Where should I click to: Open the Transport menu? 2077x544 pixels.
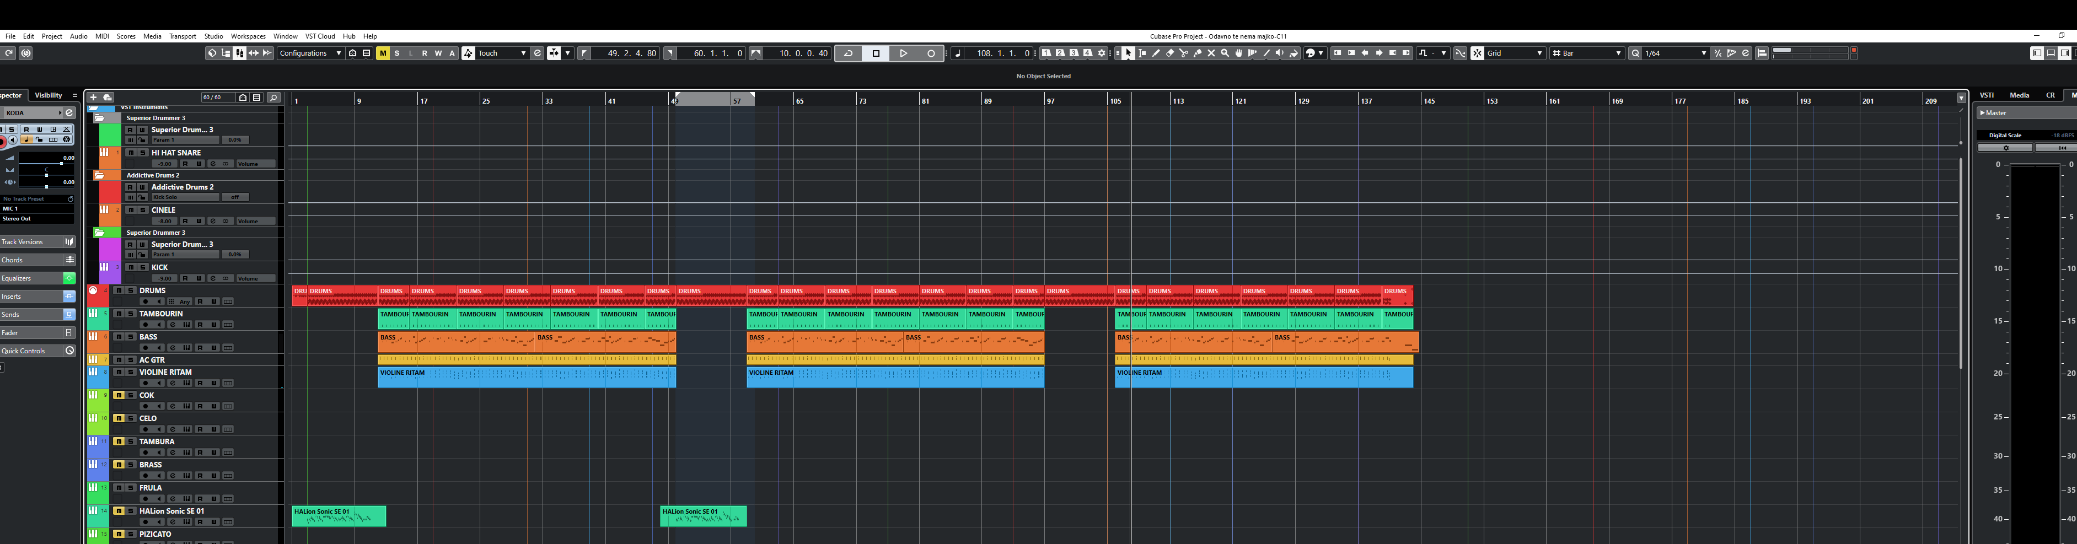pos(182,36)
